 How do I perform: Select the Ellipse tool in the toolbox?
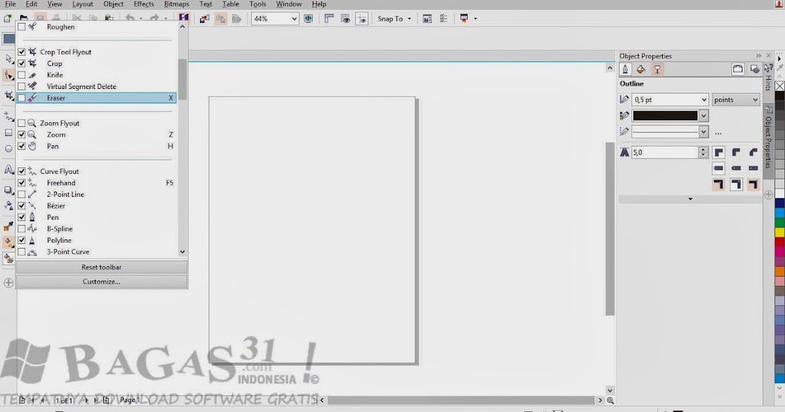(x=9, y=149)
